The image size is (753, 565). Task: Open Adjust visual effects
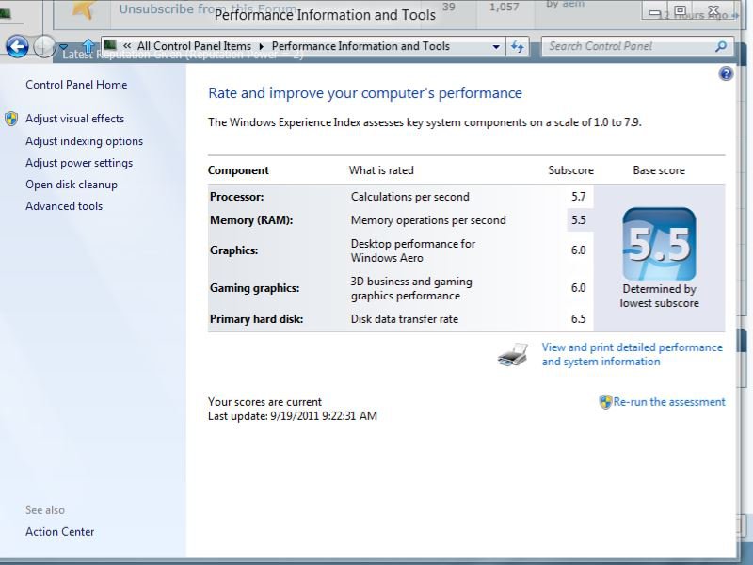[x=75, y=119]
